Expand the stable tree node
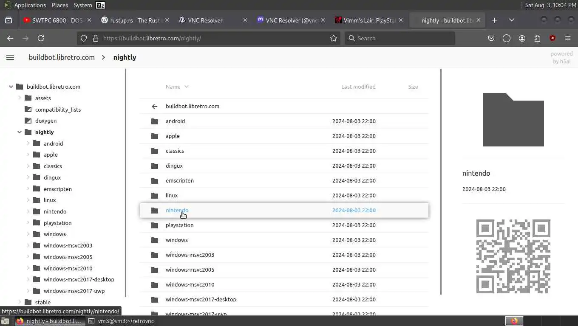The width and height of the screenshot is (578, 326). coord(20,302)
